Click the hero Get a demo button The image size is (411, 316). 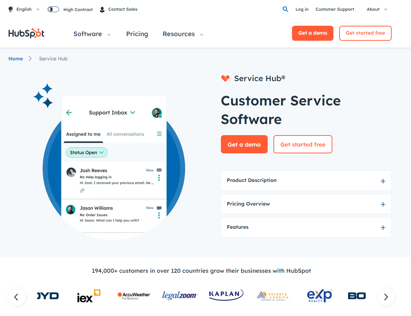244,144
